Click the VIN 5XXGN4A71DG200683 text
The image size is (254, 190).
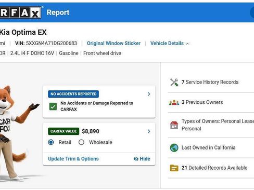(46, 43)
